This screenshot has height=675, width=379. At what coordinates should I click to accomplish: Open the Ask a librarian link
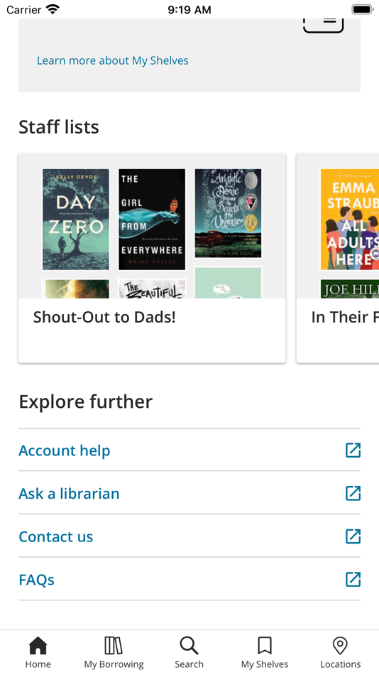pyautogui.click(x=69, y=494)
